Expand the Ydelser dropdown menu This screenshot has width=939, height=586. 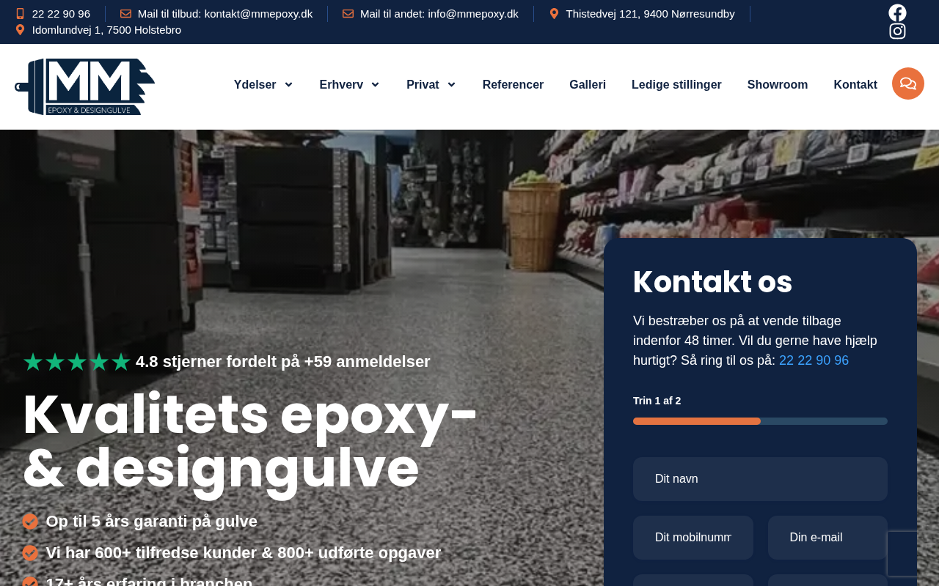point(263,85)
